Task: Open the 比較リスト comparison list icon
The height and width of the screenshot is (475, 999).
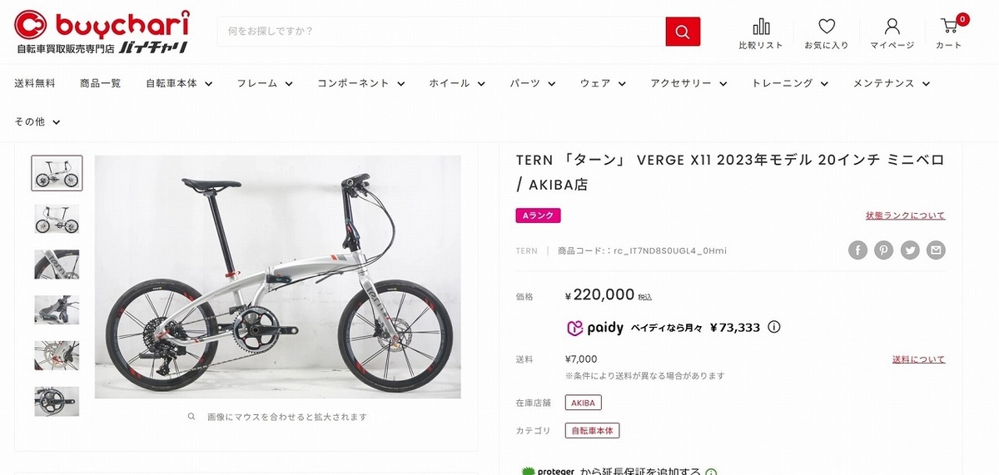Action: coord(761,34)
